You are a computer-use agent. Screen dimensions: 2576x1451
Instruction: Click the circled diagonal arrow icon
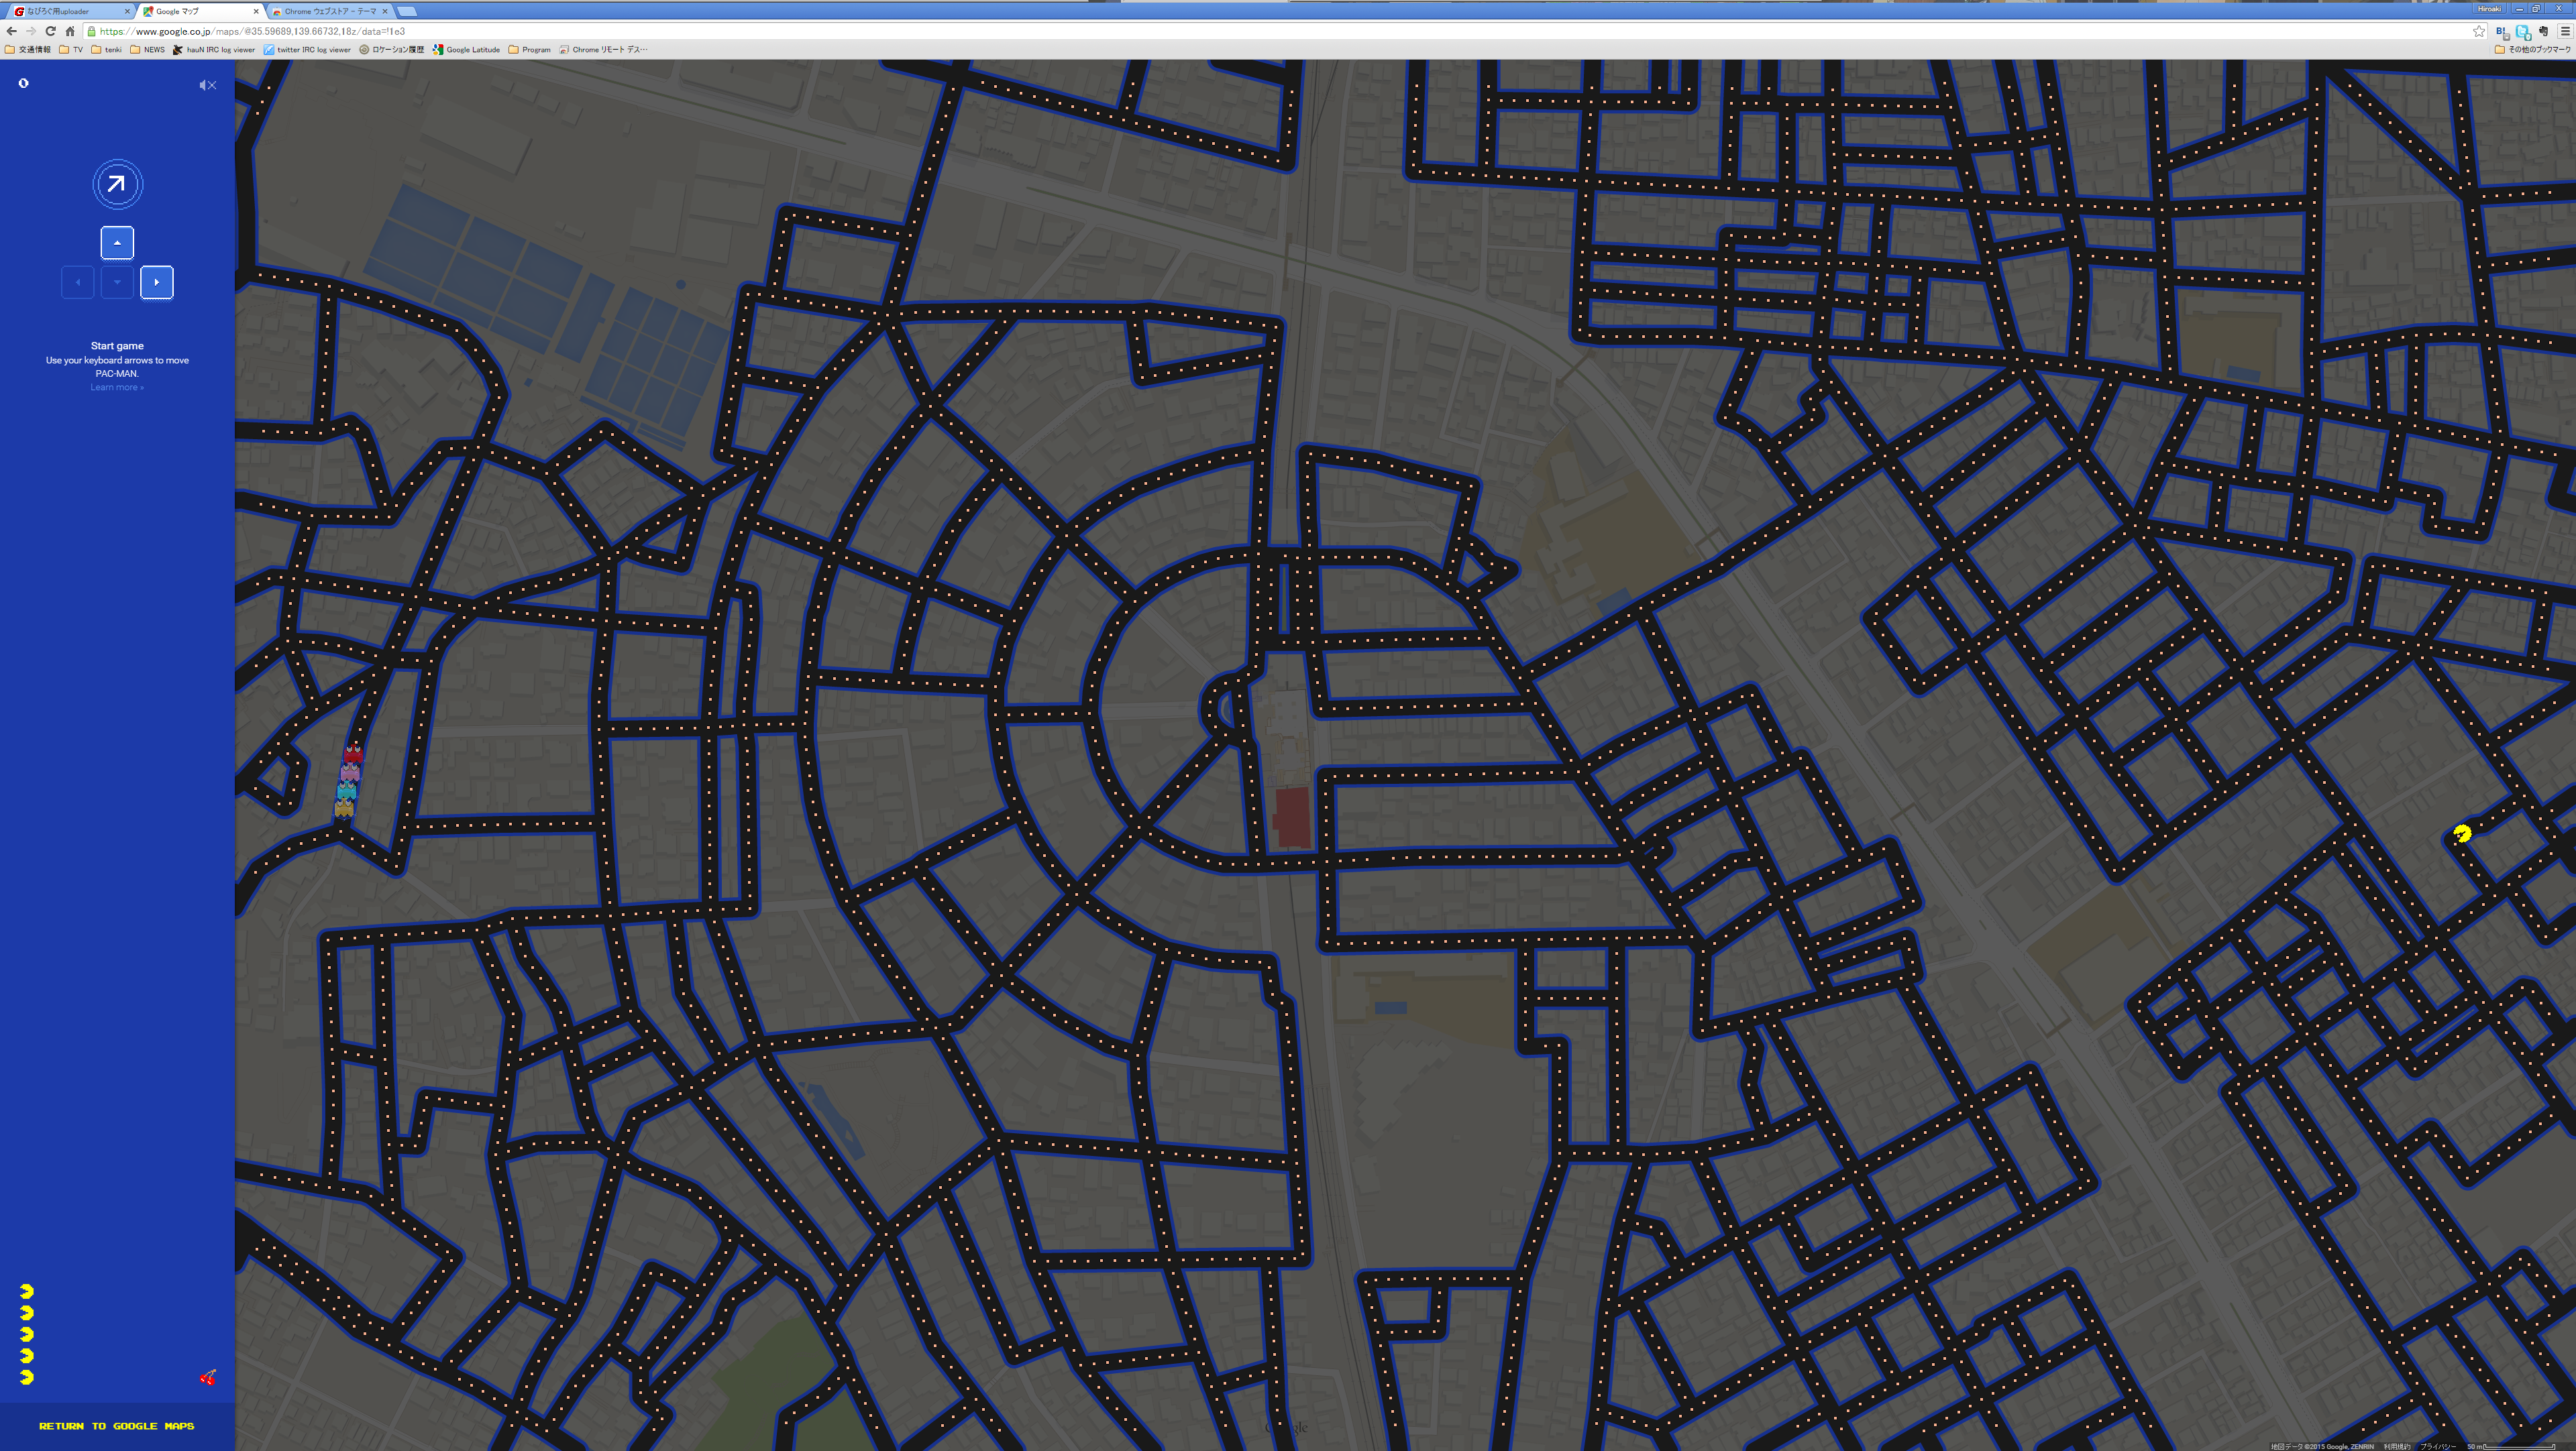[117, 184]
